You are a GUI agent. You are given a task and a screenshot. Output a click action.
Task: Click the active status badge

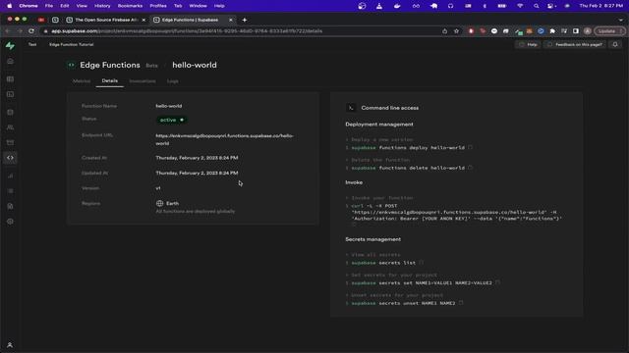(x=172, y=120)
